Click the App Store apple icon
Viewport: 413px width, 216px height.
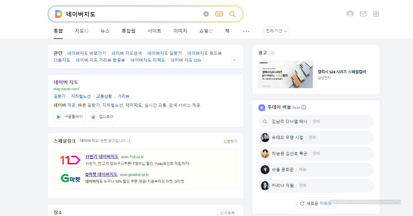click(x=93, y=117)
